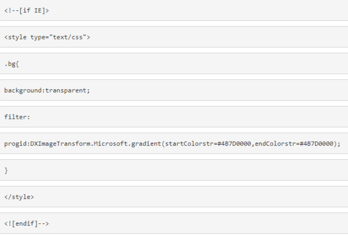
Task: Click the "background:transparent;" code line
Action: 47,90
